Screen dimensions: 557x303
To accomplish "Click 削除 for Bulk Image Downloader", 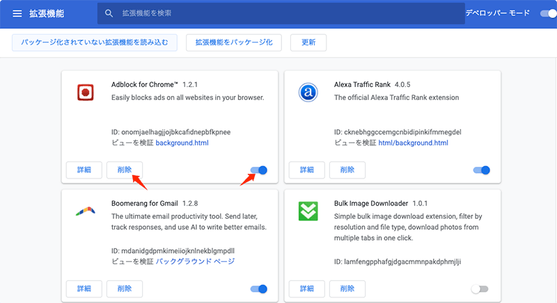I will [x=347, y=289].
